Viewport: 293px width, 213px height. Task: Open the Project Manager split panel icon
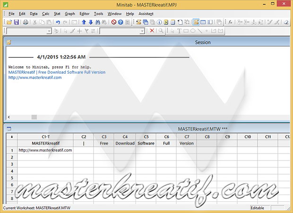point(210,22)
